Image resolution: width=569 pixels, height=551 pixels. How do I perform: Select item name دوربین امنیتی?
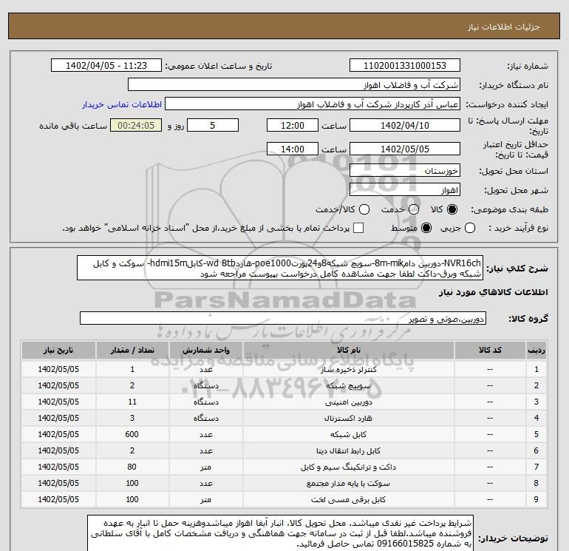click(x=348, y=402)
